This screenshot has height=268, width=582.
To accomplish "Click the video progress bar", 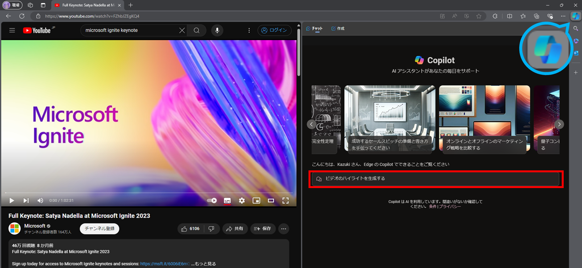I will coord(149,193).
